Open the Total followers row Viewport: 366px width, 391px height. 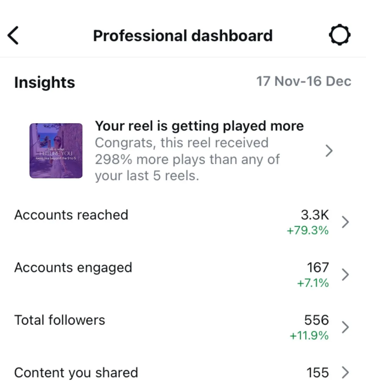click(x=183, y=327)
